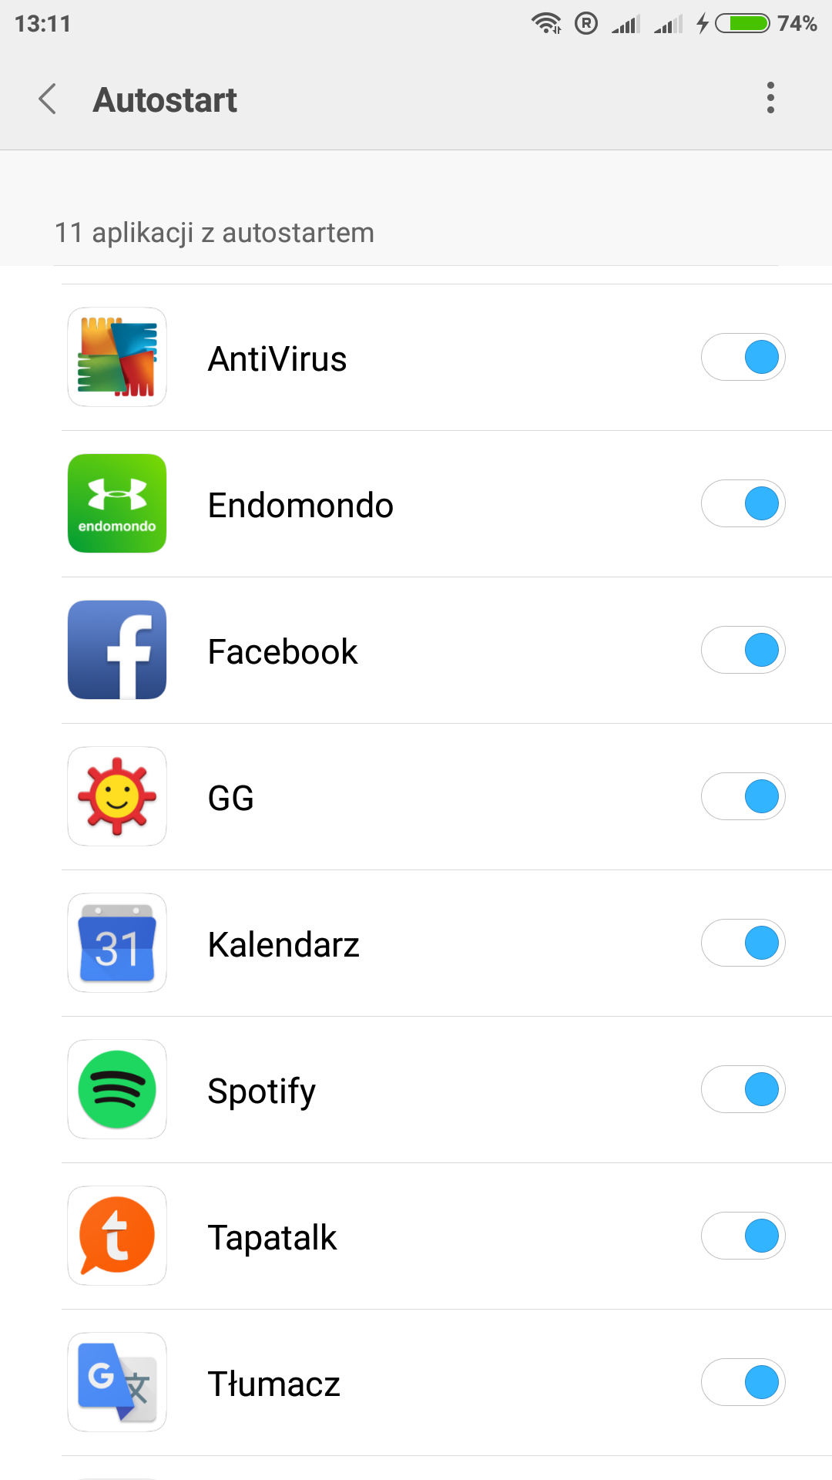Image resolution: width=832 pixels, height=1480 pixels.
Task: Tap the AntiVirus app icon
Action: 117,357
